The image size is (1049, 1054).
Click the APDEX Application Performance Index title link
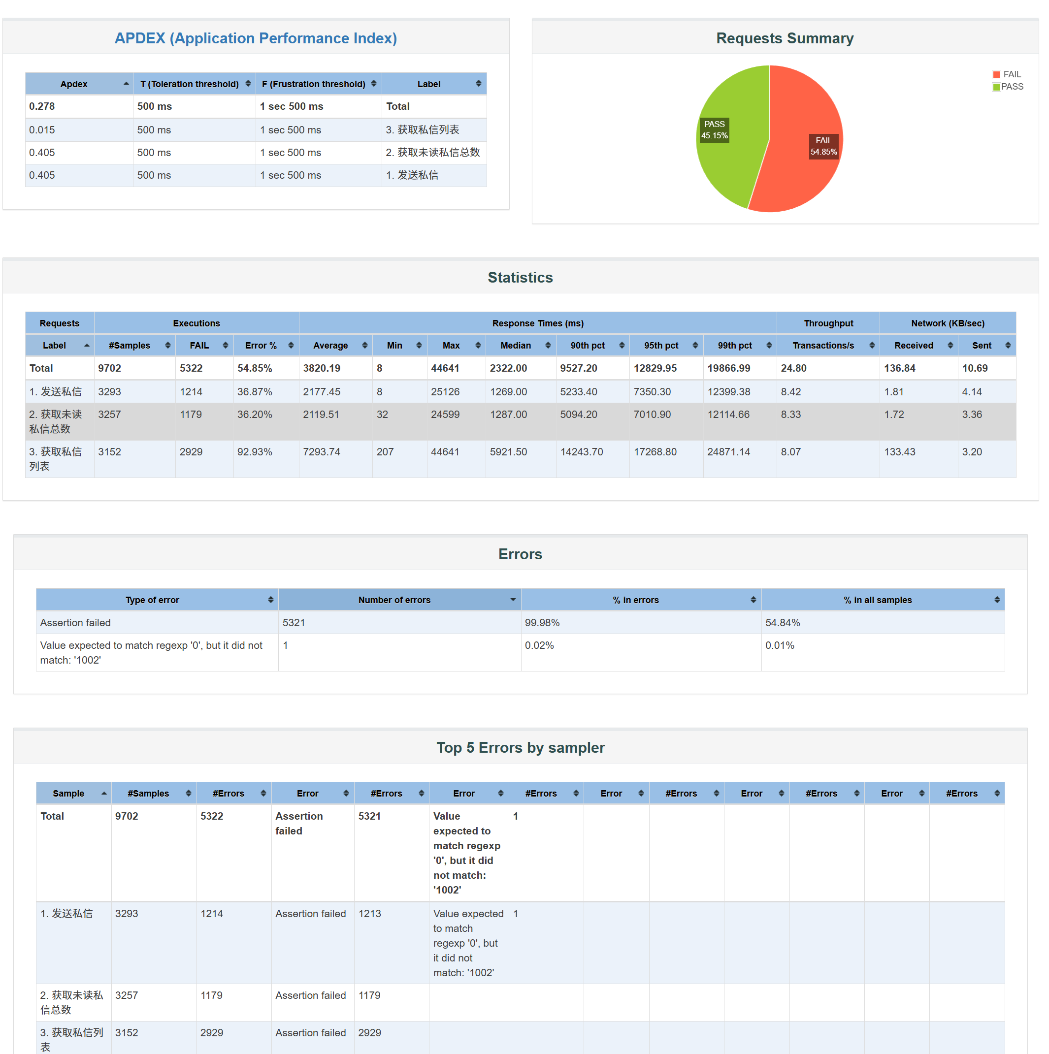pos(256,38)
